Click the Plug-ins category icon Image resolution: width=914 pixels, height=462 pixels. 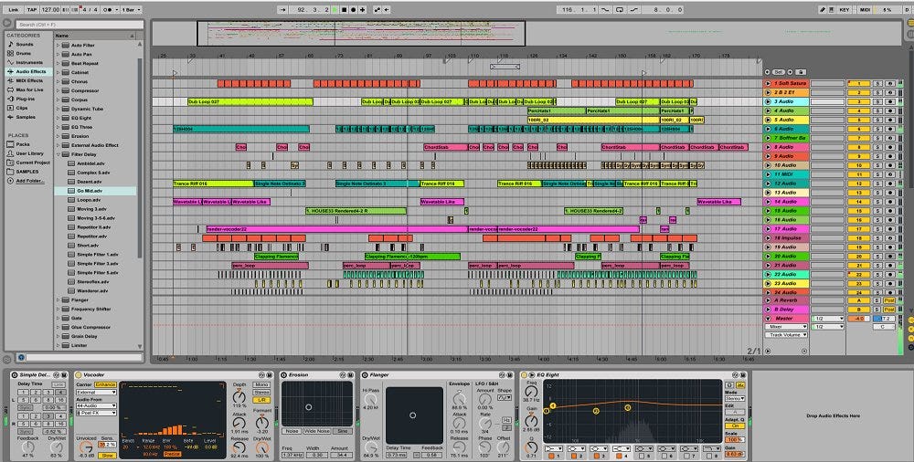[x=10, y=99]
